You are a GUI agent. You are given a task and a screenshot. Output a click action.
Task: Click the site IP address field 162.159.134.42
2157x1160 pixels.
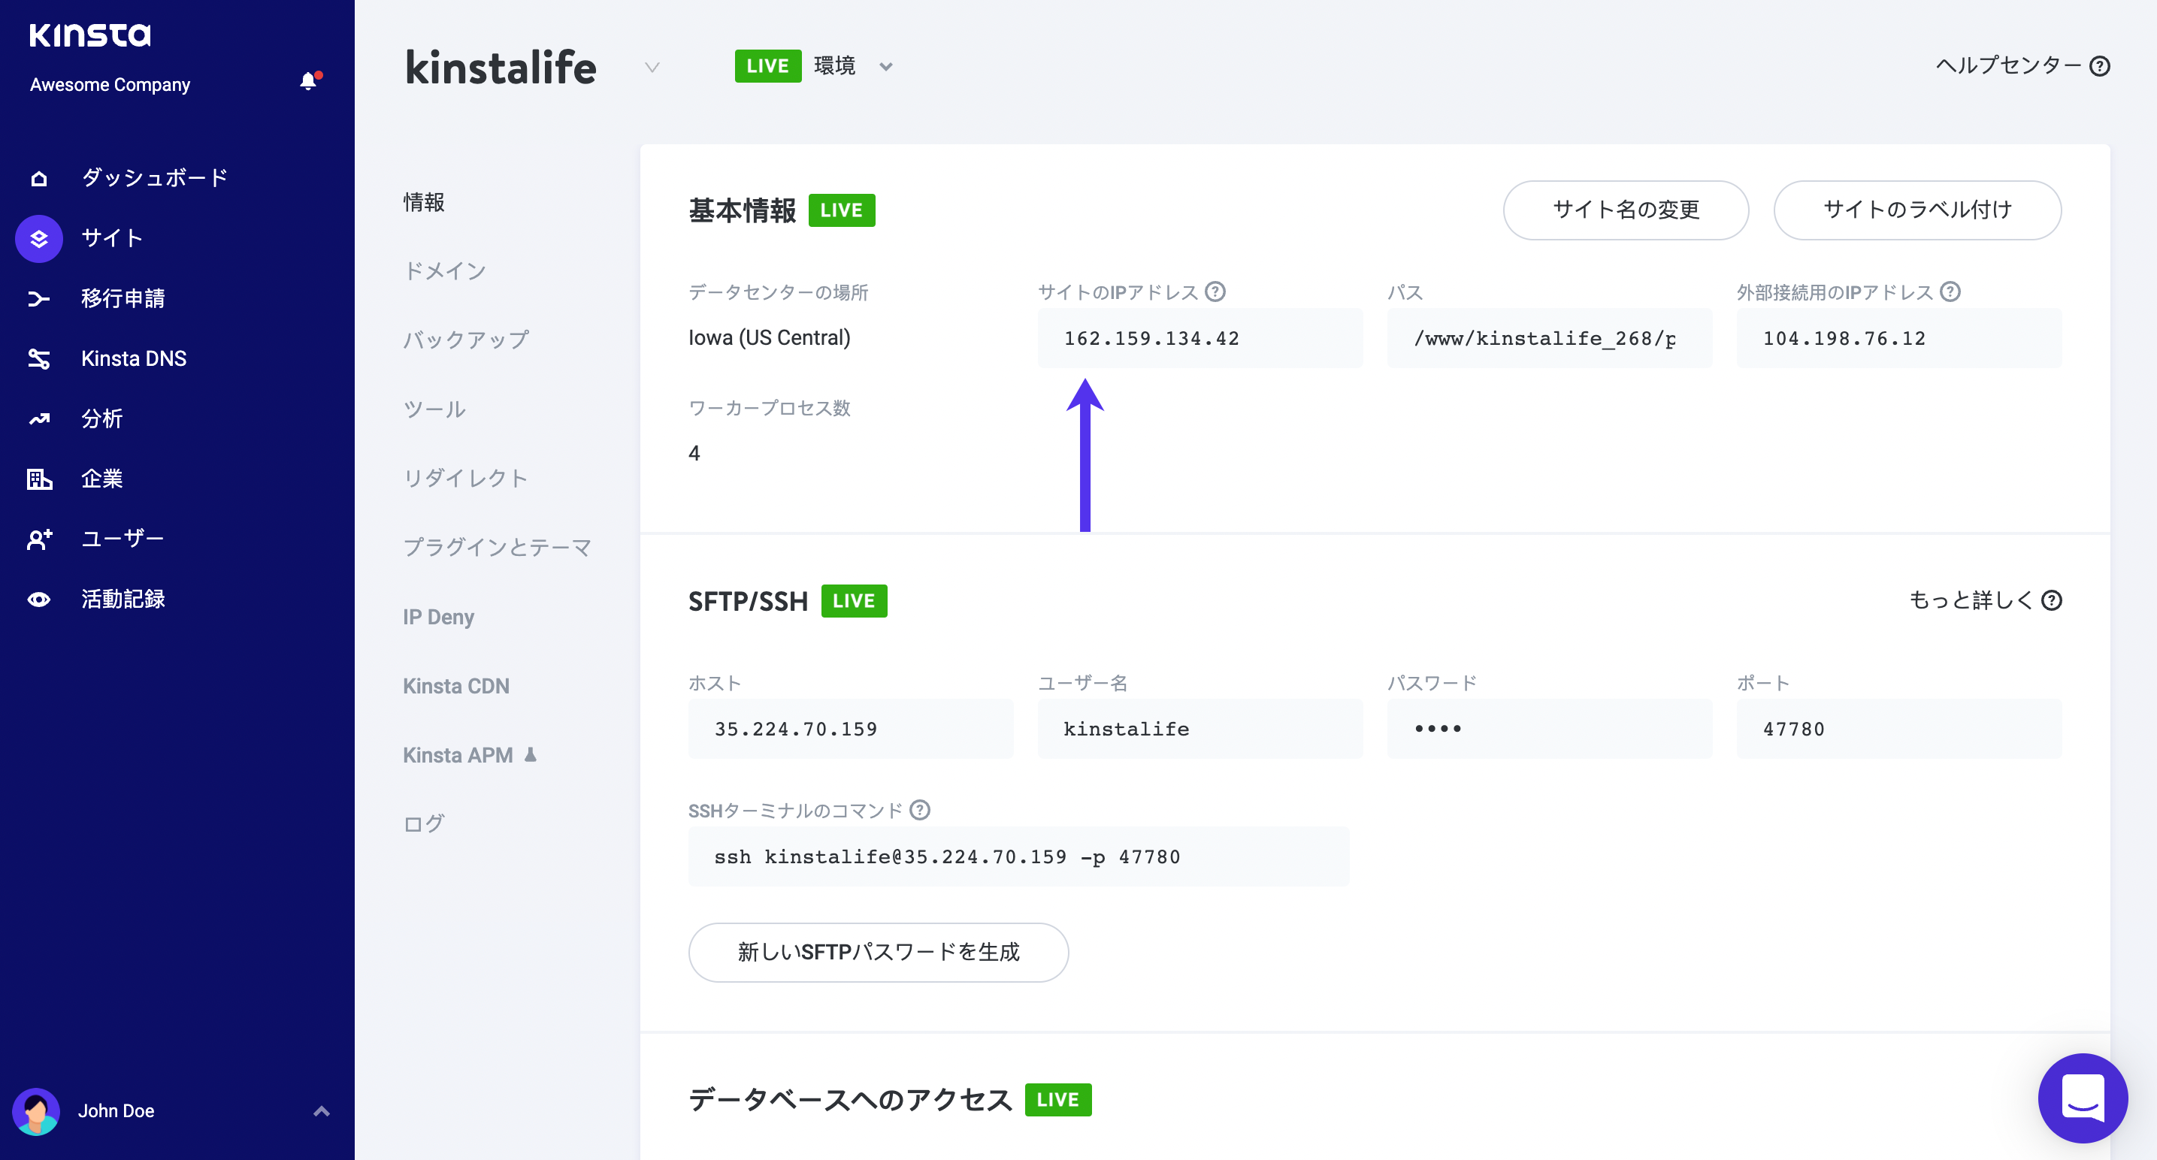(x=1200, y=338)
